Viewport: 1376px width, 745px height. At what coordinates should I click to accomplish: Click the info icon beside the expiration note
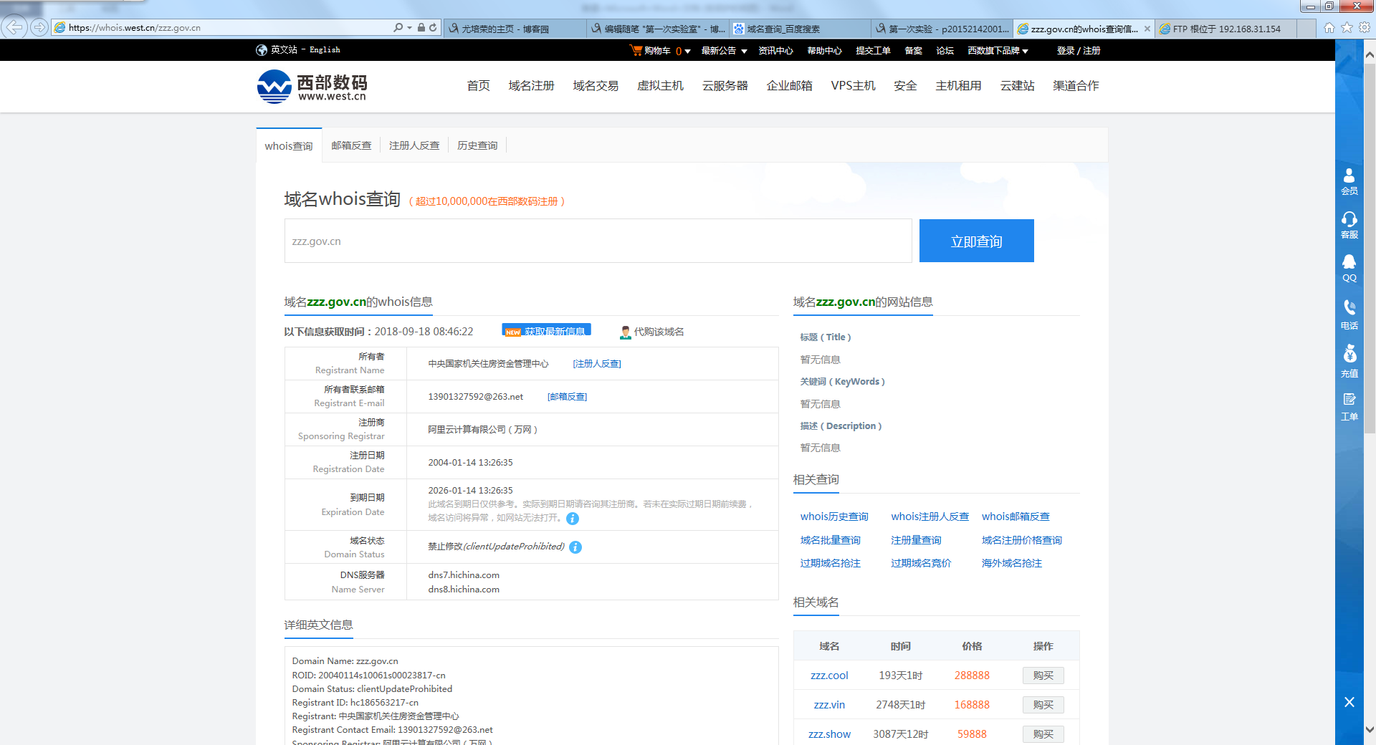(573, 519)
